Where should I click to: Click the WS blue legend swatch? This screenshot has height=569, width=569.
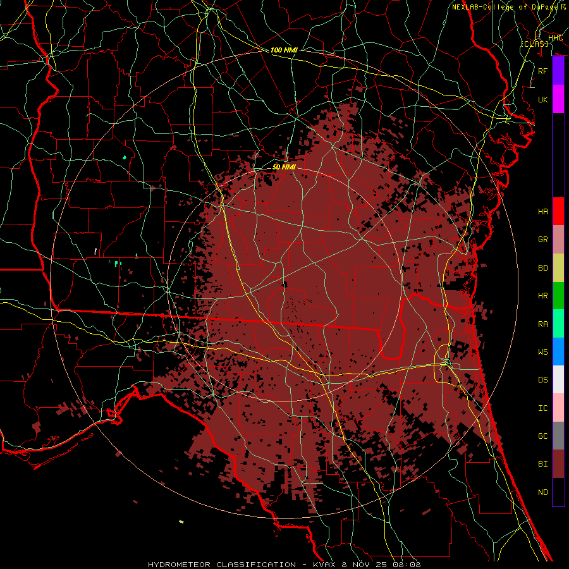[558, 352]
